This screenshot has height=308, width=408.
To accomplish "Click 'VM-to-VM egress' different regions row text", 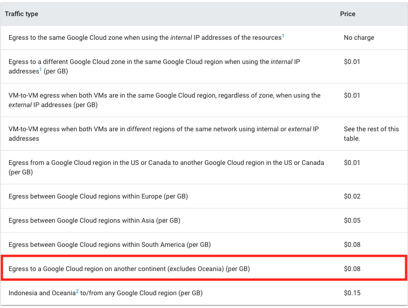I will tap(164, 134).
